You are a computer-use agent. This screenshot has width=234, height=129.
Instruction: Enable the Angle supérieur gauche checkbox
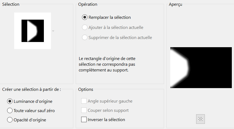click(84, 101)
